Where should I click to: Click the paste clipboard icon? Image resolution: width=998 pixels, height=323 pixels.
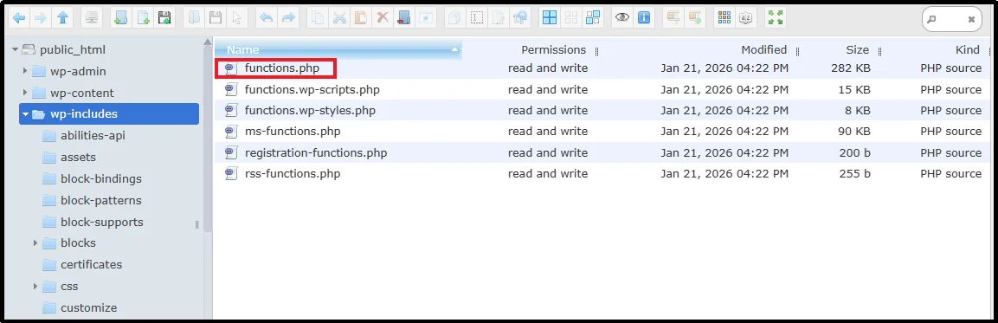click(360, 18)
